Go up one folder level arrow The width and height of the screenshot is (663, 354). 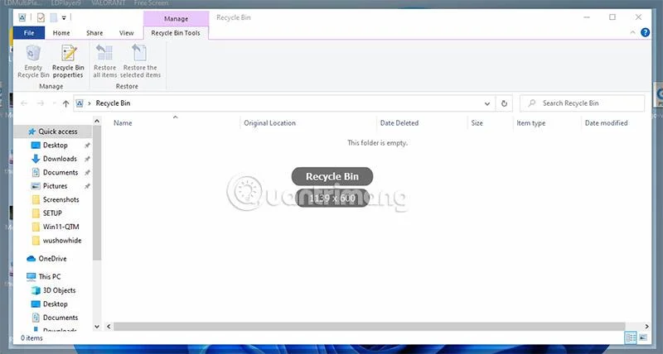[x=65, y=103]
